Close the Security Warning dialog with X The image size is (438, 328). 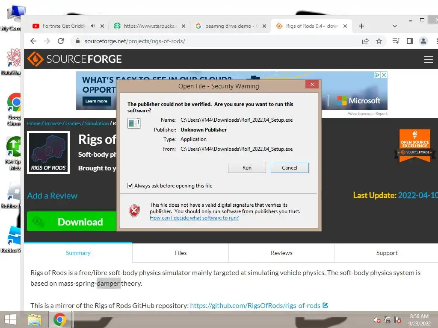pyautogui.click(x=312, y=84)
